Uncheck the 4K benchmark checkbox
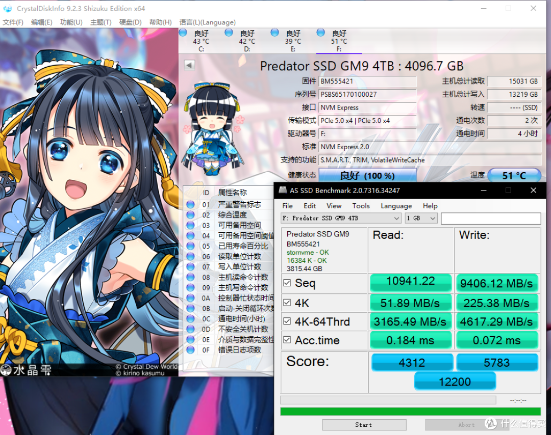The image size is (551, 435). click(287, 303)
